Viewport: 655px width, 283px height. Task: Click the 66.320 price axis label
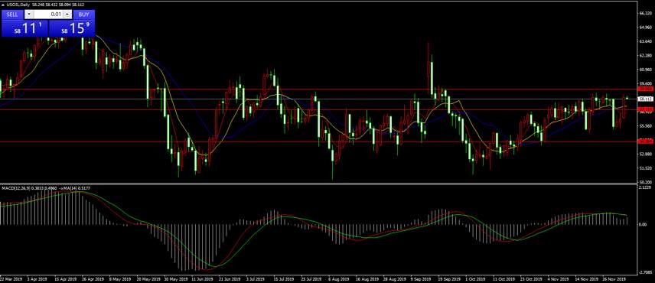point(645,13)
